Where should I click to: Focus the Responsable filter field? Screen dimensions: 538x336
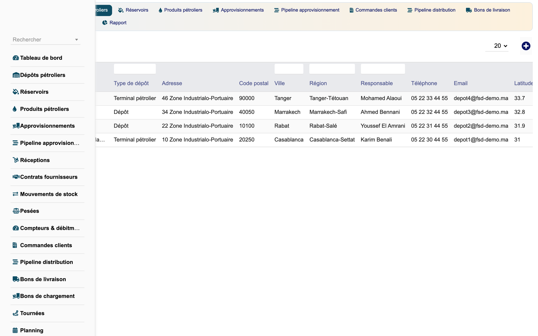(x=383, y=69)
